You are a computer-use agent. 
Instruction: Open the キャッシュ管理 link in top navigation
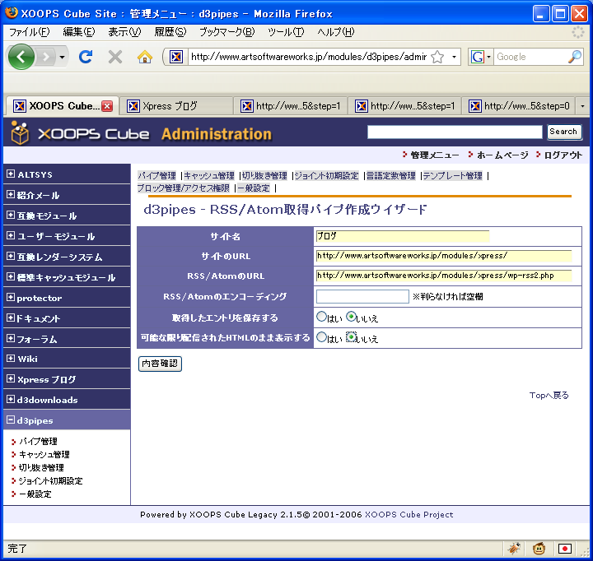tap(209, 175)
